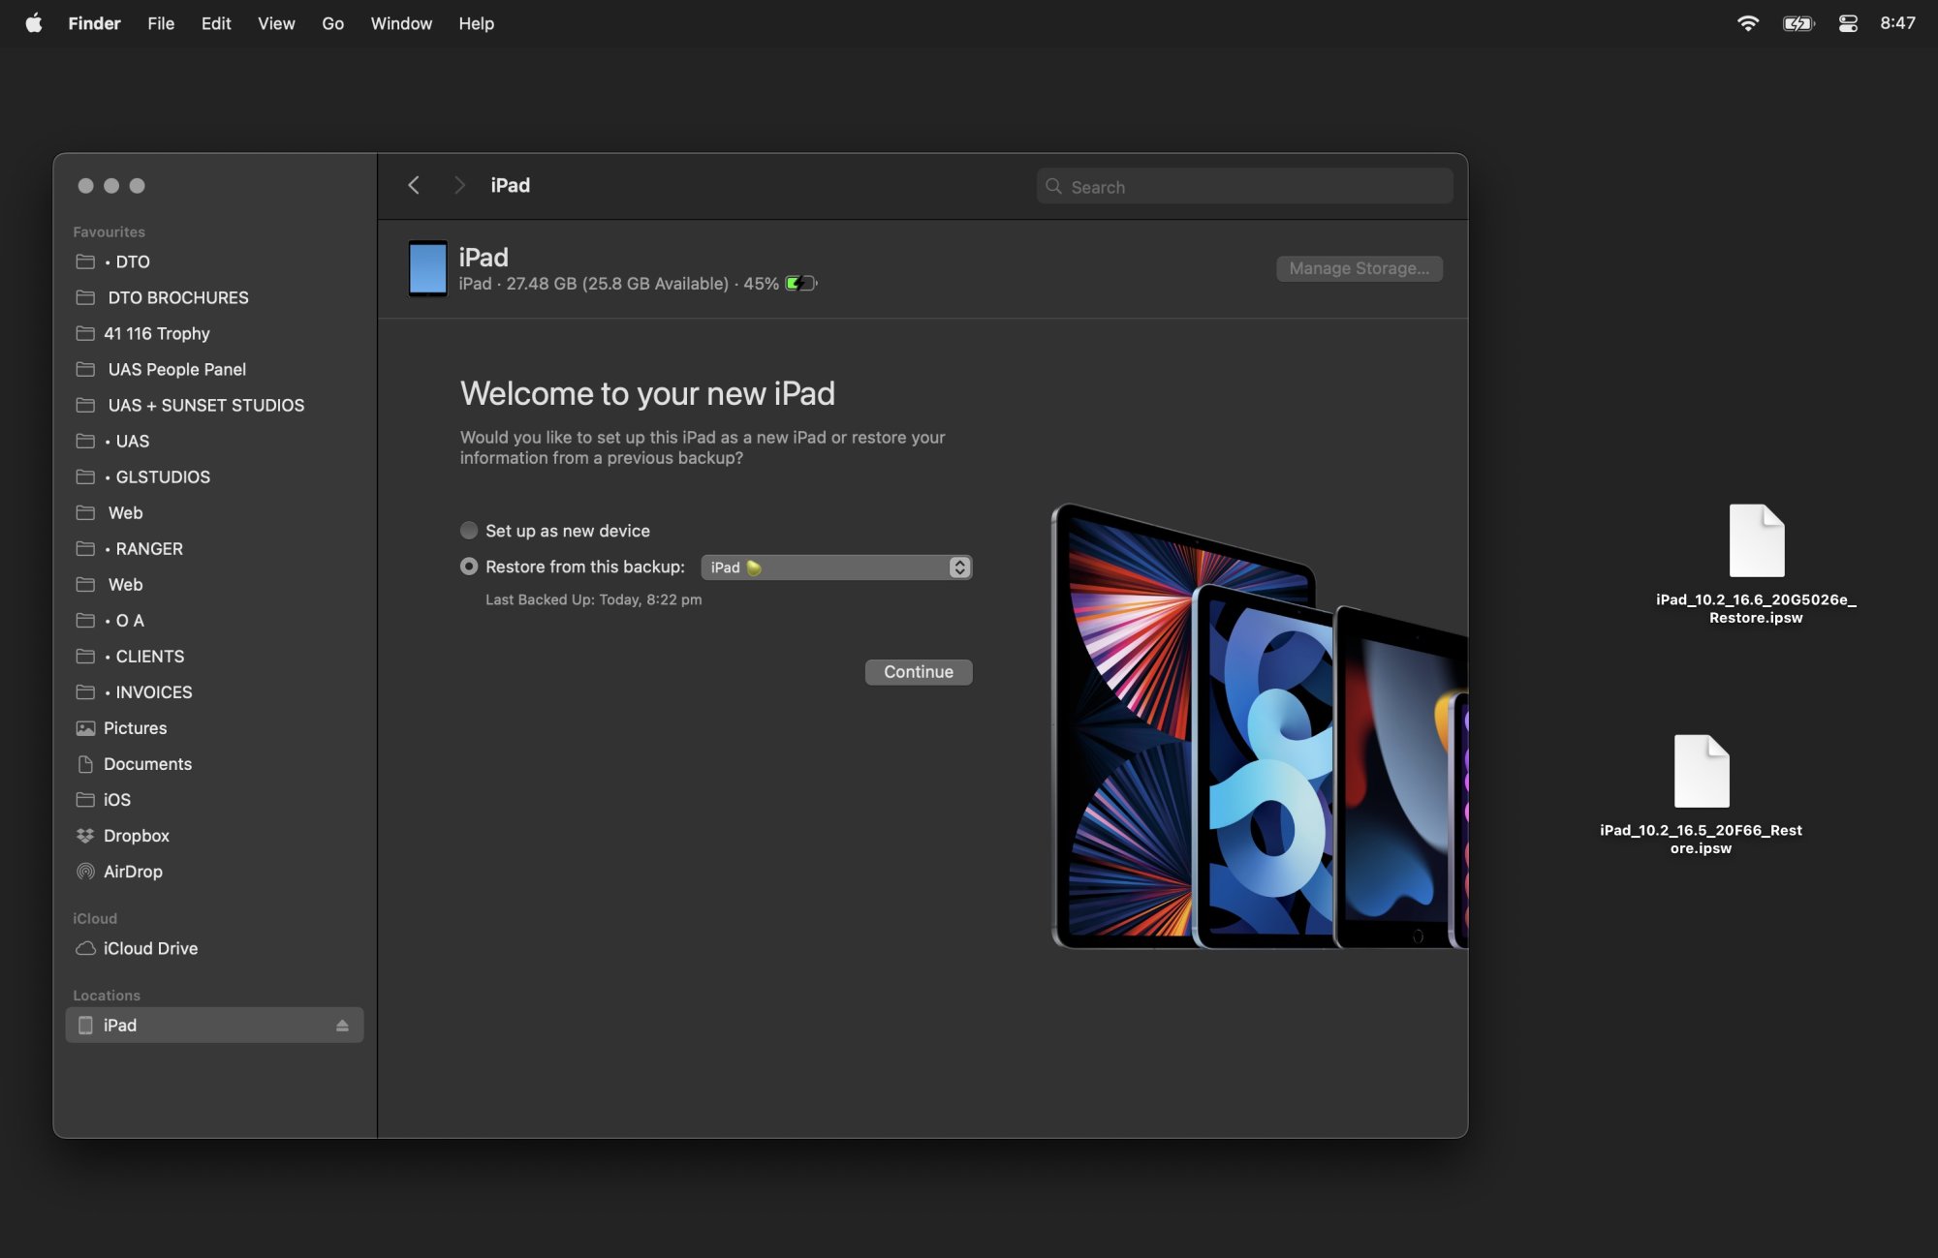Click the 27.48 GB storage info text

pyautogui.click(x=617, y=284)
